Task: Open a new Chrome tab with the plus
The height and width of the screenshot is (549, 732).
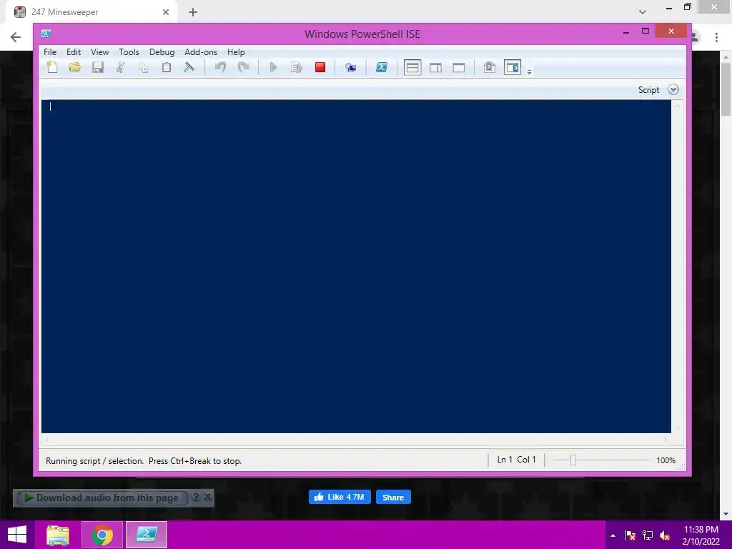Action: tap(193, 12)
